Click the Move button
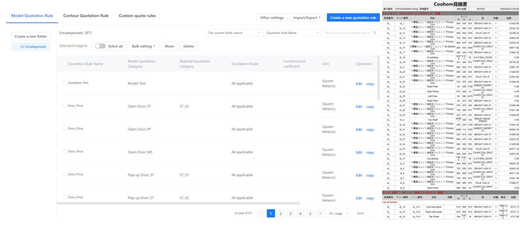The image size is (520, 229). pos(170,46)
